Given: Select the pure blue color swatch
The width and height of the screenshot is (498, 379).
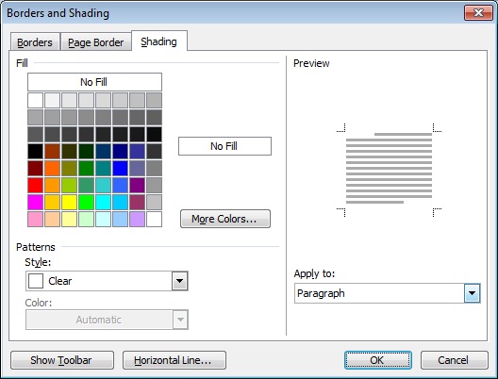Looking at the screenshot, I should click(x=121, y=169).
